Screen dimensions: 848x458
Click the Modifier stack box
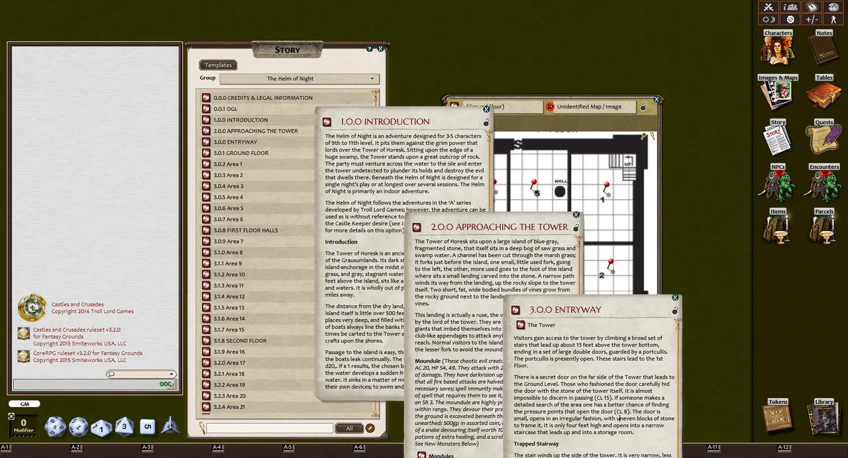pyautogui.click(x=24, y=425)
